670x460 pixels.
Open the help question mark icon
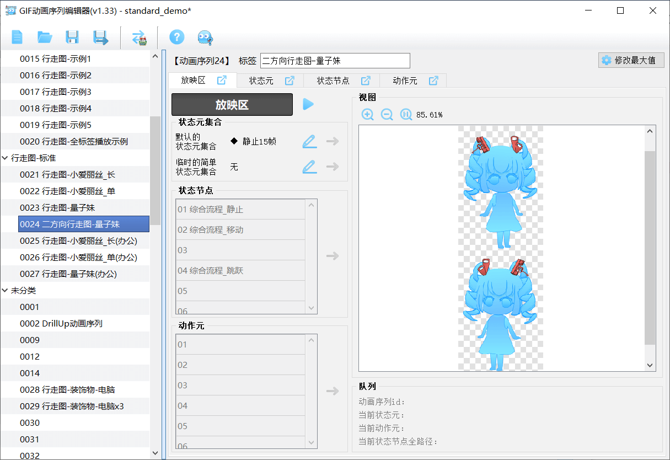[x=176, y=38]
